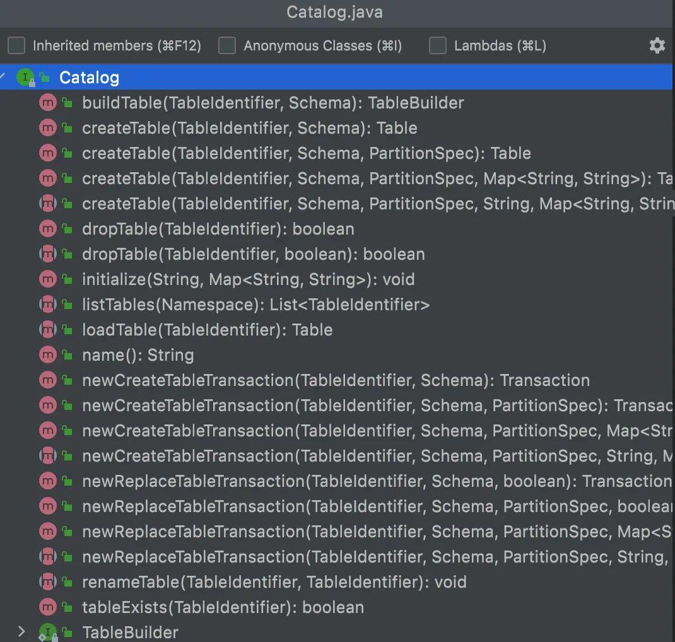
Task: Toggle the Anonymous Classes checkbox
Action: tap(227, 45)
